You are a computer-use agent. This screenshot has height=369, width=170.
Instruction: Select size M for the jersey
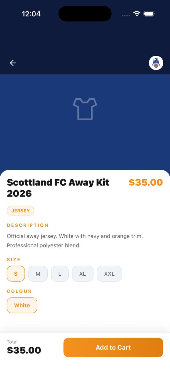click(x=38, y=274)
